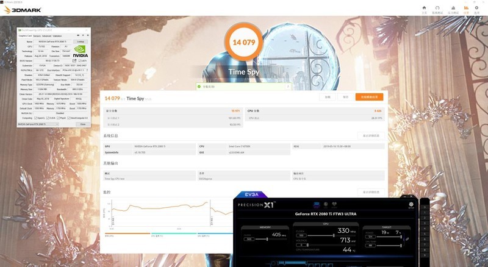This screenshot has width=488, height=267.
Task: Click the GPU Clock offset input in Precision X1
Action: coord(301,235)
